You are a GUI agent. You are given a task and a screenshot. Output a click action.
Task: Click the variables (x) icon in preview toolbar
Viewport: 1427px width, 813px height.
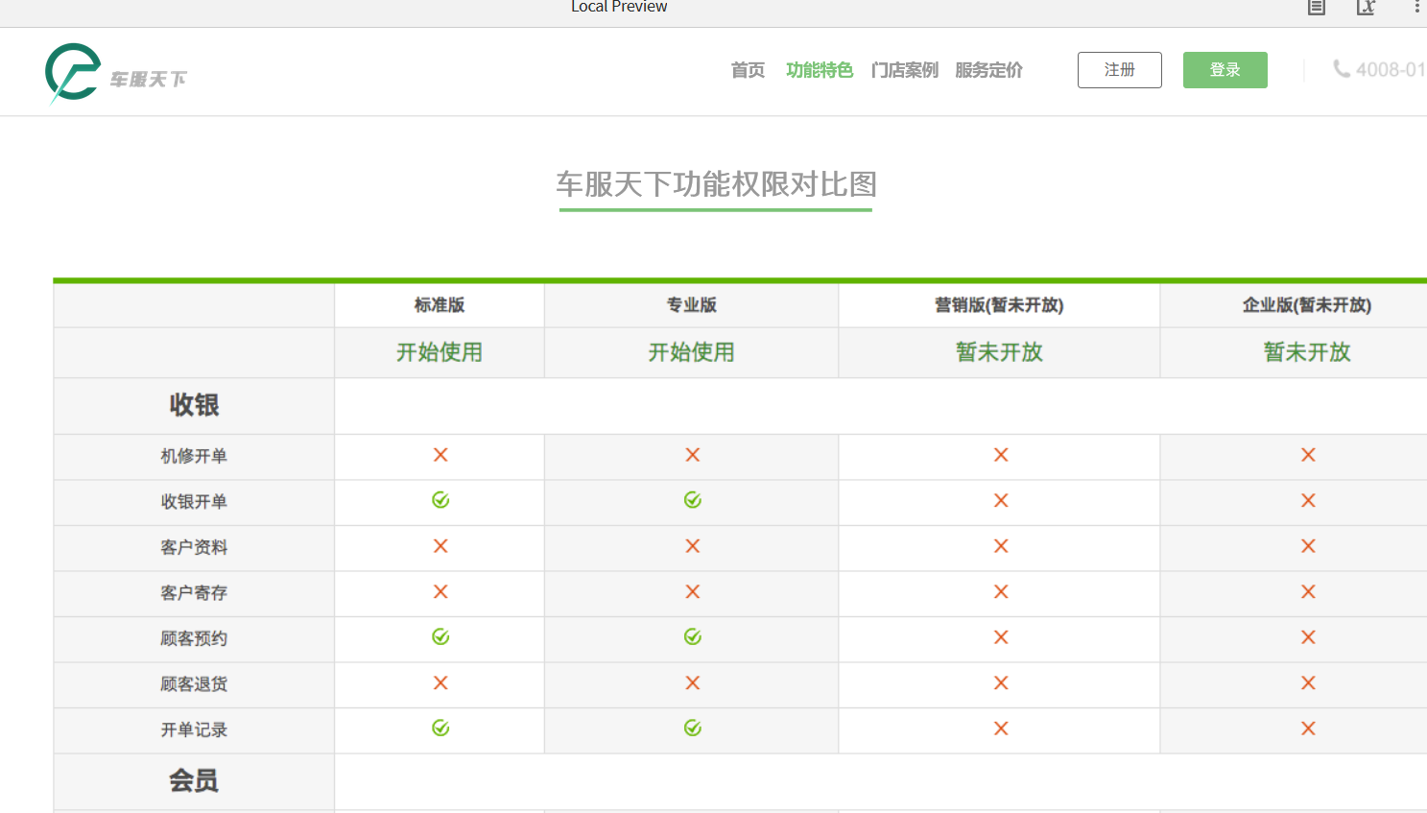click(1366, 8)
